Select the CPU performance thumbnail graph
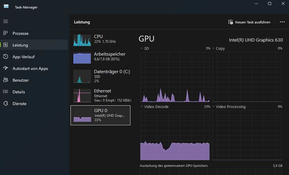 pyautogui.click(x=82, y=40)
